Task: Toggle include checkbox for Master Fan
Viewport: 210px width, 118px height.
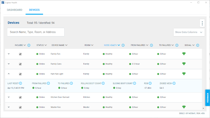Action: tap(20, 107)
